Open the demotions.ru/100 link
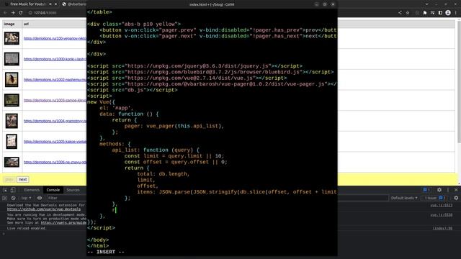This screenshot has height=259, width=461. (55, 38)
